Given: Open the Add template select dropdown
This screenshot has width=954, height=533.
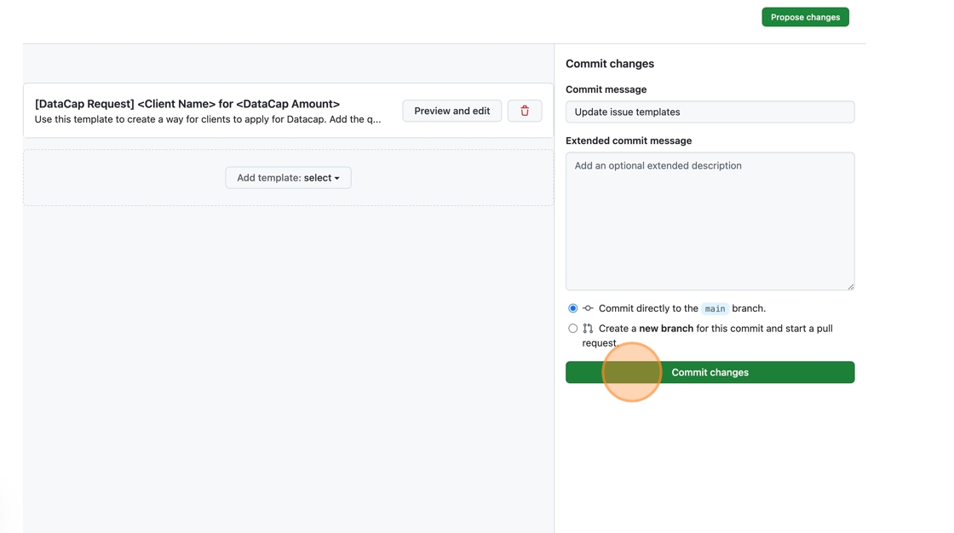Looking at the screenshot, I should (288, 178).
